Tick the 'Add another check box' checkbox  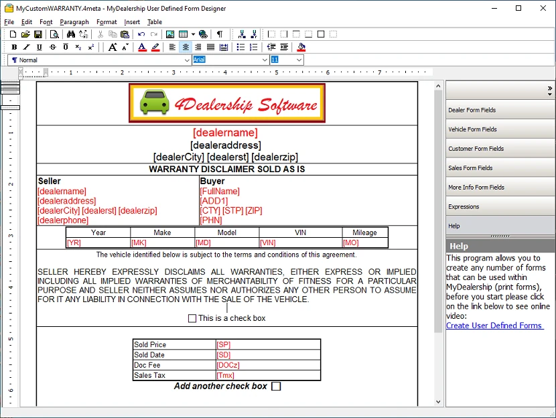(276, 387)
